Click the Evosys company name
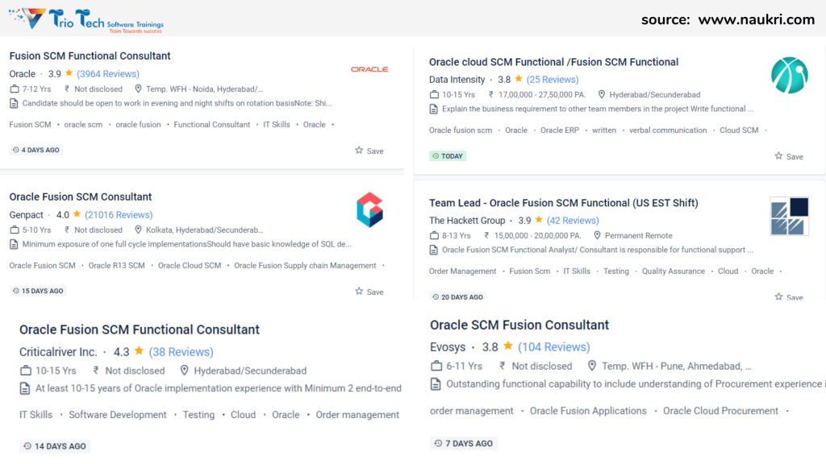Screen dimensions: 826x464 (x=448, y=347)
